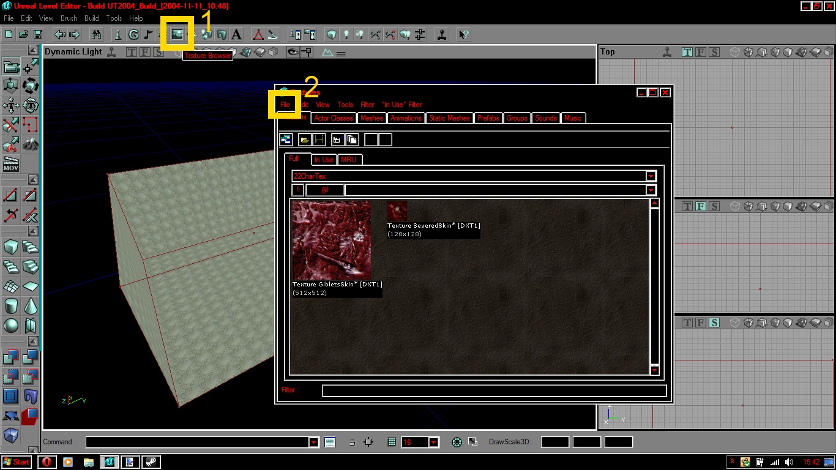836x470 pixels.
Task: Open the Brush menu in main menubar
Action: point(69,18)
